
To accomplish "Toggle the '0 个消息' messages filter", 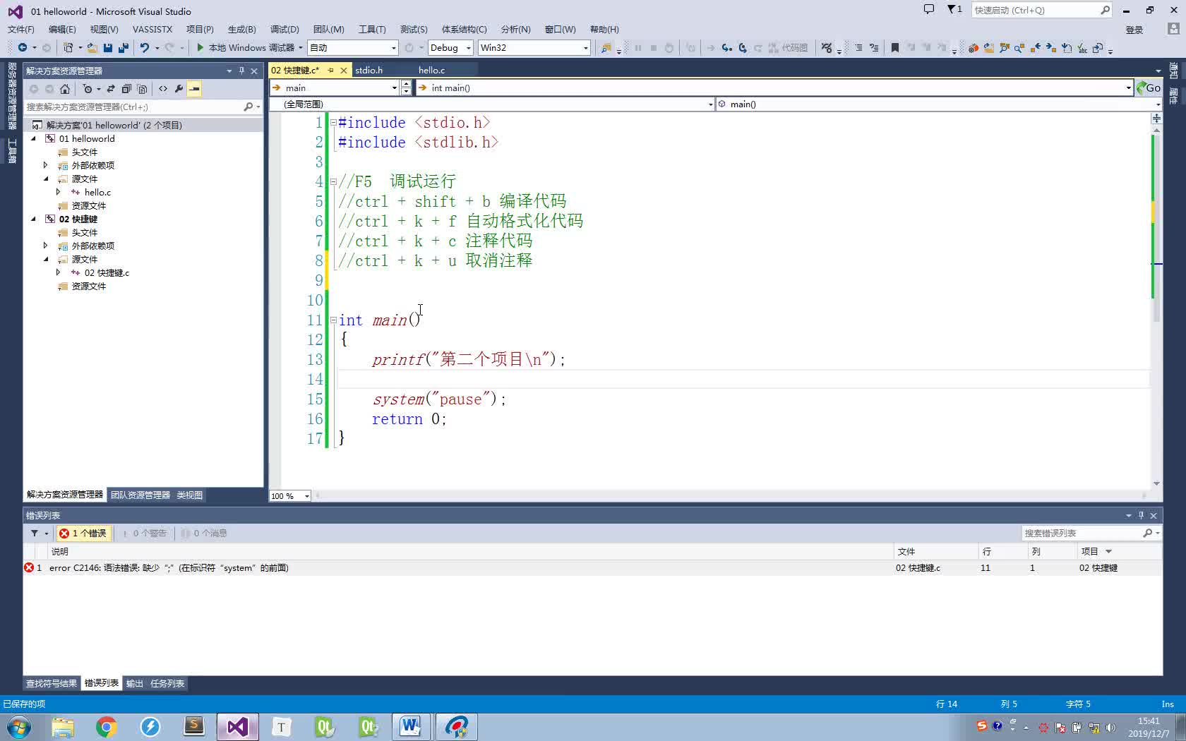I will [204, 533].
